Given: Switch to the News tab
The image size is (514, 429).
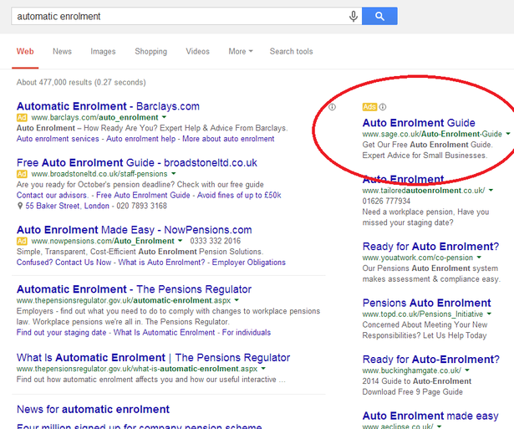Looking at the screenshot, I should [62, 52].
